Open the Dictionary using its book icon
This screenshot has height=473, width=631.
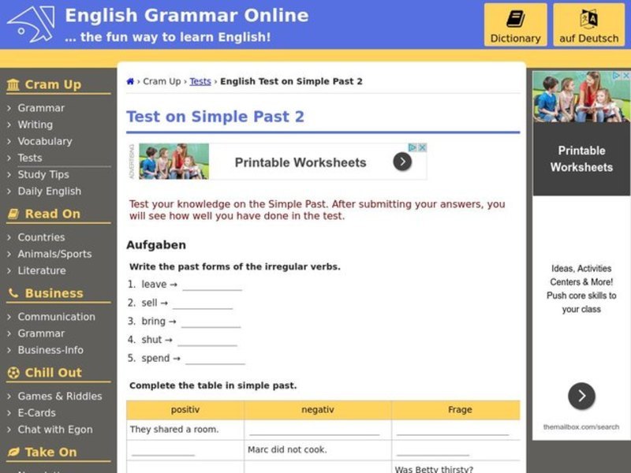[514, 17]
